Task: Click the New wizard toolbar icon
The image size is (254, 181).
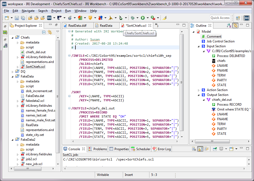Action: pos(7,18)
